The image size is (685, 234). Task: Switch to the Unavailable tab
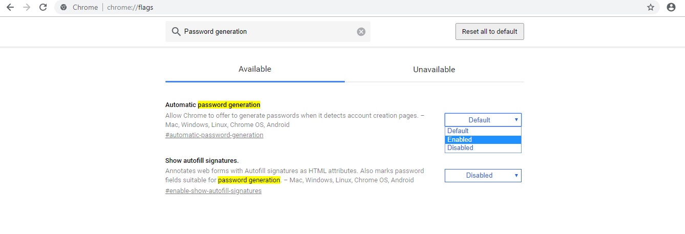coord(434,70)
